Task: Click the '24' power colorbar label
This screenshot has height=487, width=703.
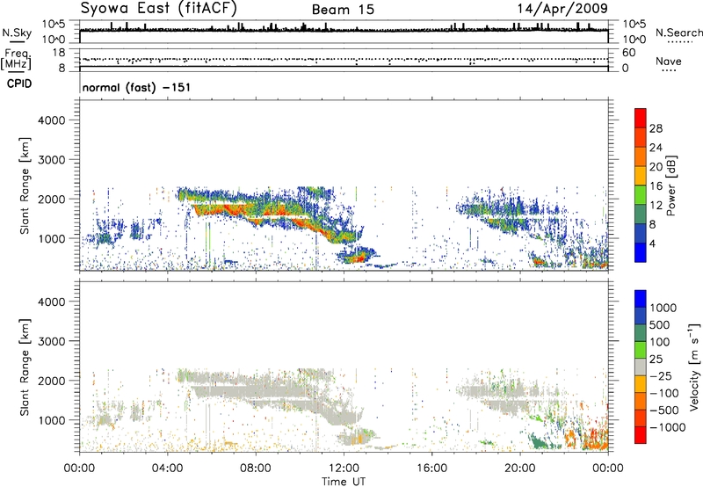Action: [656, 148]
